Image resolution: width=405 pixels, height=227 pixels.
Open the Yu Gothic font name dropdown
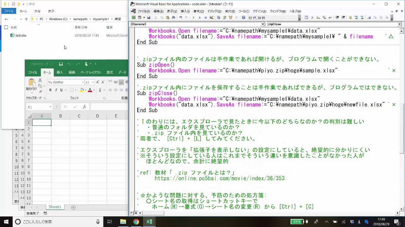[x=83, y=82]
